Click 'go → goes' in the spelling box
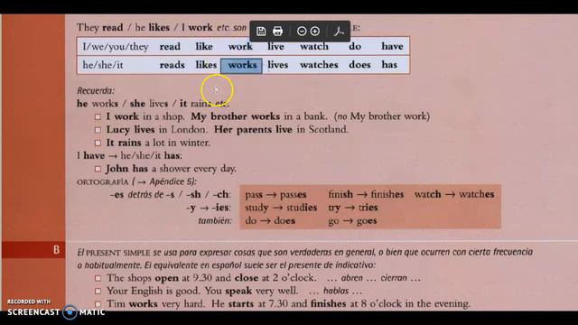Viewport: 578px width, 325px height. pyautogui.click(x=352, y=220)
